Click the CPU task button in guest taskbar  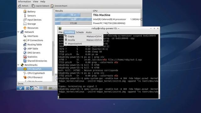click(x=53, y=88)
